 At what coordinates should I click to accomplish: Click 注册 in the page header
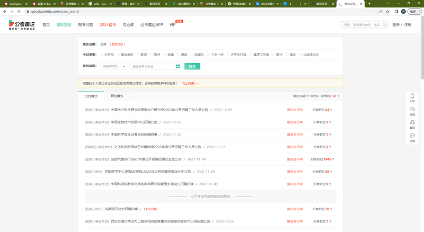[408, 24]
